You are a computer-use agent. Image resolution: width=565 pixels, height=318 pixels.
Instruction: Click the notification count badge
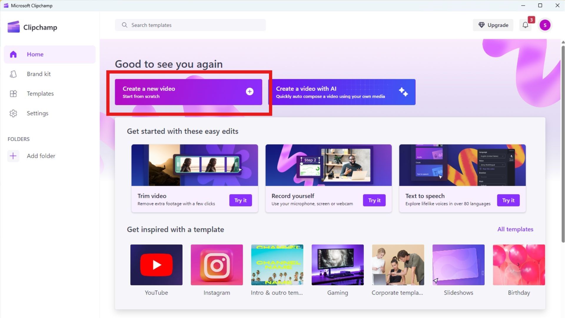coord(531,20)
